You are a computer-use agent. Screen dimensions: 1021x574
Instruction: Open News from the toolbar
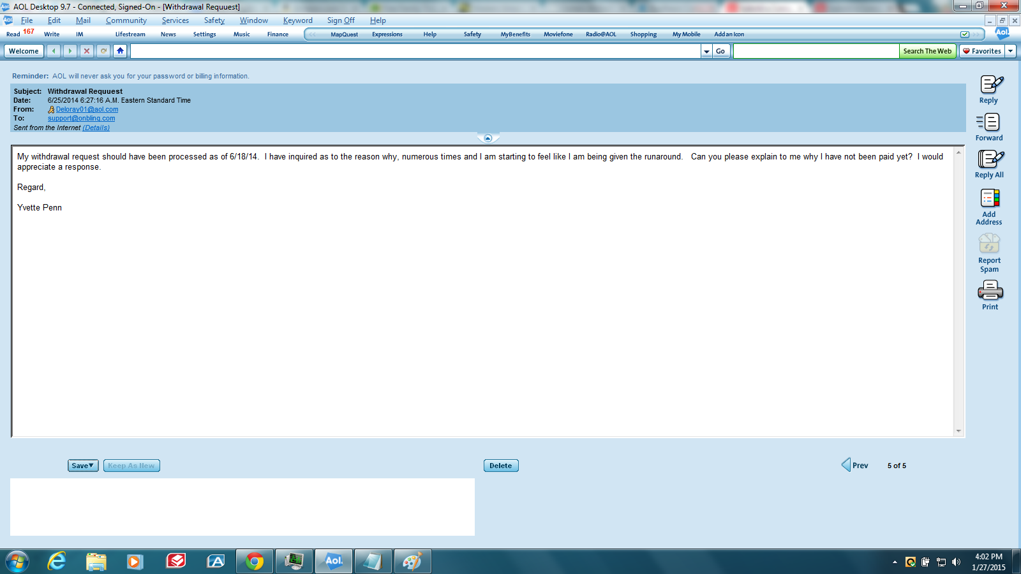click(168, 34)
